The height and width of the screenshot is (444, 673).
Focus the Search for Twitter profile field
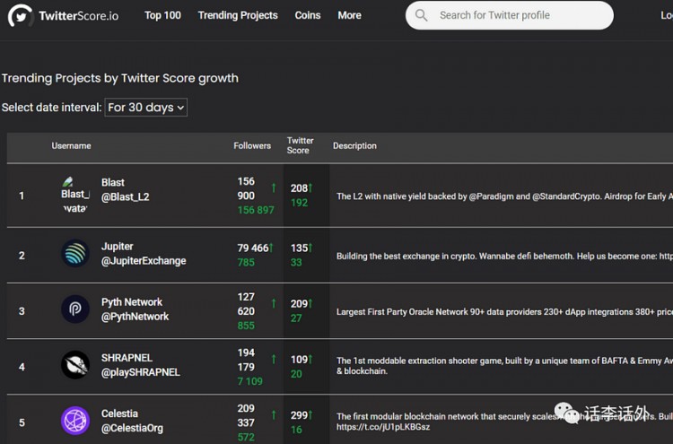pyautogui.click(x=510, y=15)
